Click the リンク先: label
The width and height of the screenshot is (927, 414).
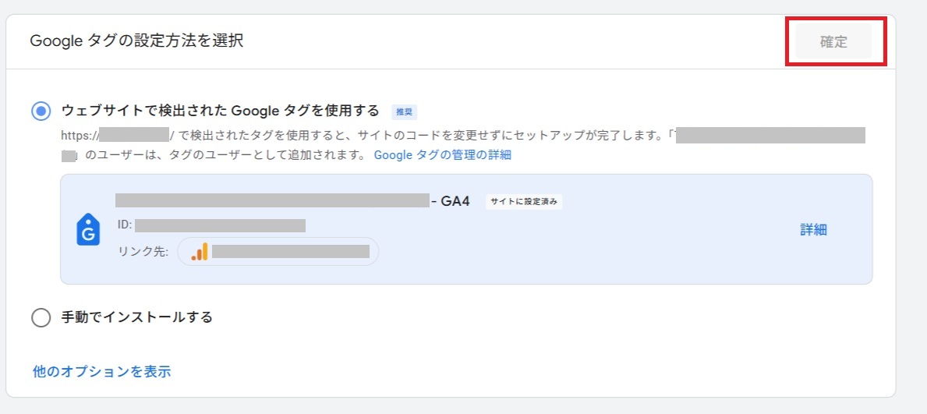tap(143, 251)
